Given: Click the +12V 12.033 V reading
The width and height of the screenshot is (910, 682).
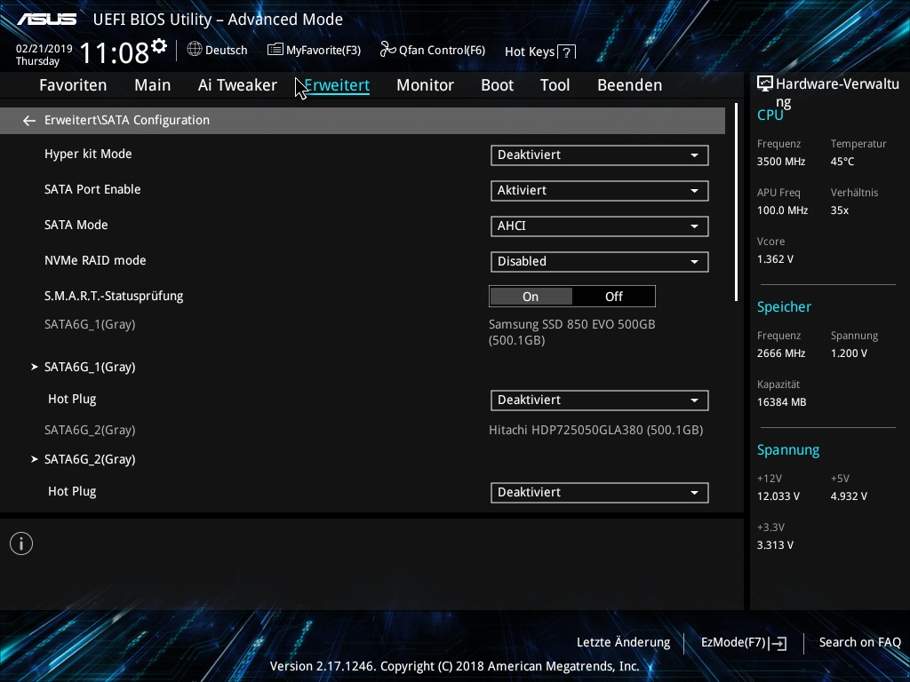Looking at the screenshot, I should click(778, 496).
